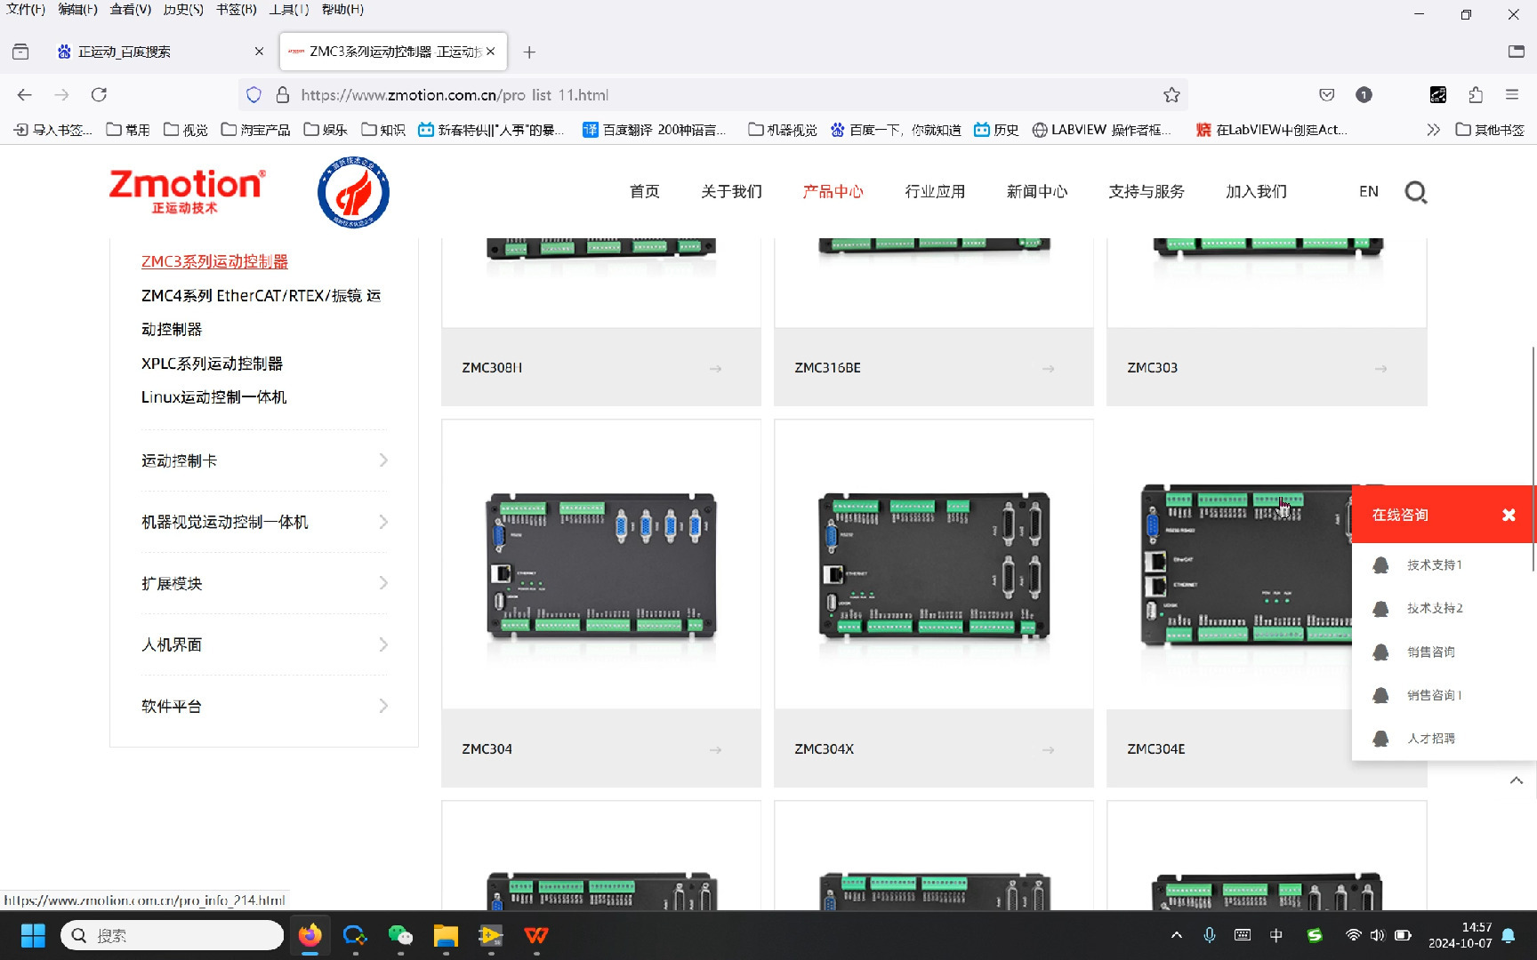Open File Explorer from the taskbar
1537x960 pixels.
(x=446, y=935)
